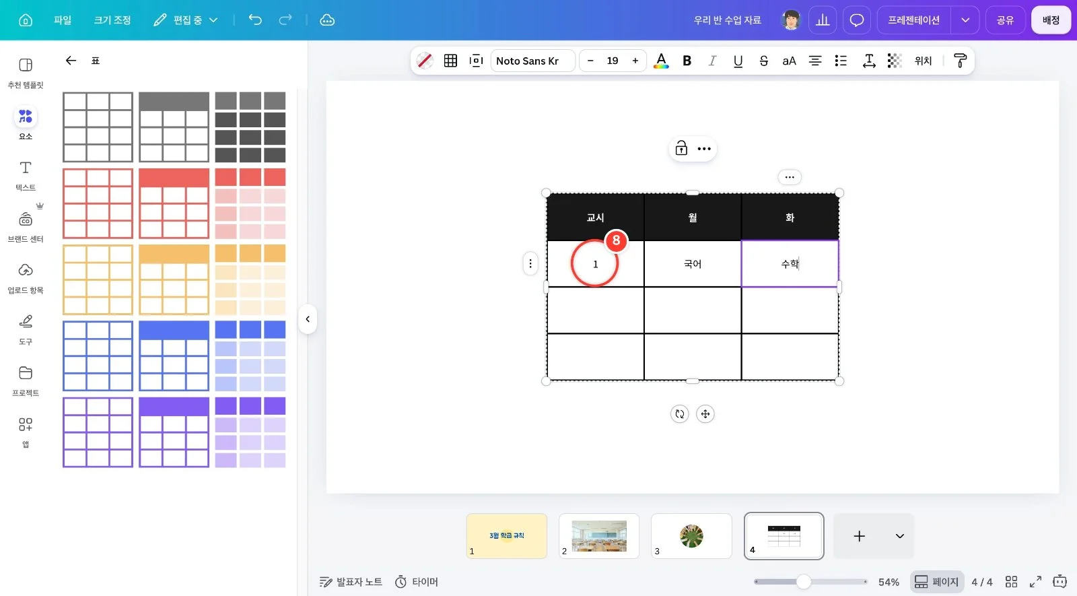1077x596 pixels.
Task: Click the Undo arrow icon
Action: (255, 20)
